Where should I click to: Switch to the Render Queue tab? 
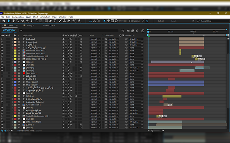(x=49, y=25)
